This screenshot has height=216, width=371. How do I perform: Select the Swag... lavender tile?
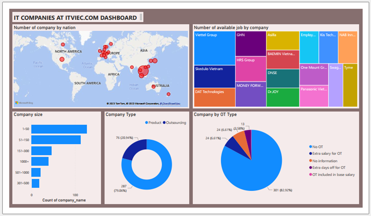click(336, 85)
